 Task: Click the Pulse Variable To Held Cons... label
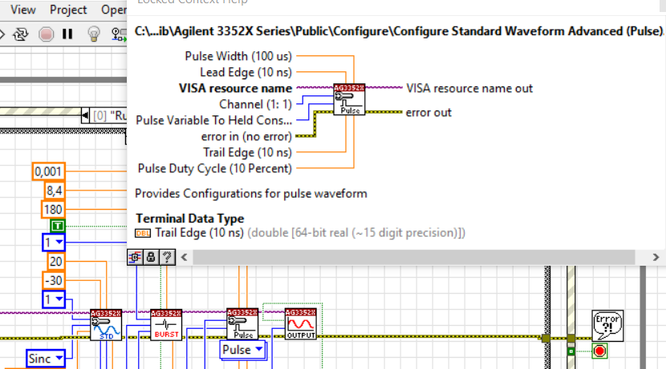tap(214, 120)
